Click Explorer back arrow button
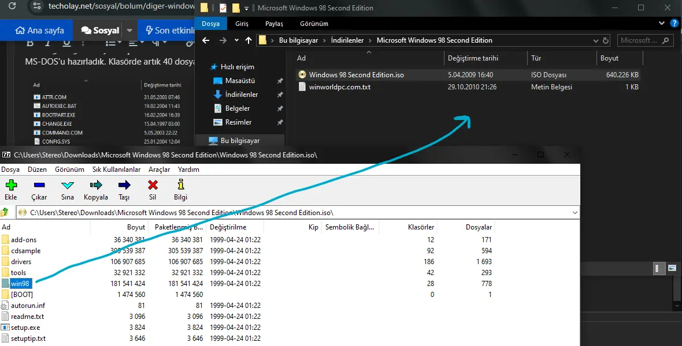Image resolution: width=682 pixels, height=346 pixels. (206, 40)
